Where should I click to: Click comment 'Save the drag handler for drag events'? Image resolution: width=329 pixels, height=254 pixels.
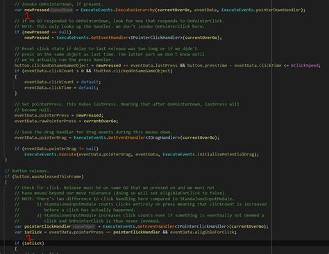pos(93,132)
